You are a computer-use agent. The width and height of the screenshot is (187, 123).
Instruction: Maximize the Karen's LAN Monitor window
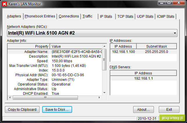coord(169,3)
